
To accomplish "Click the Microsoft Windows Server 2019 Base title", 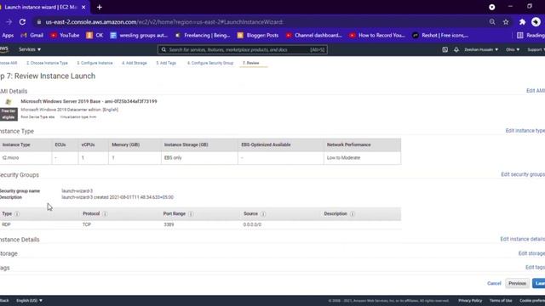I will [89, 101].
